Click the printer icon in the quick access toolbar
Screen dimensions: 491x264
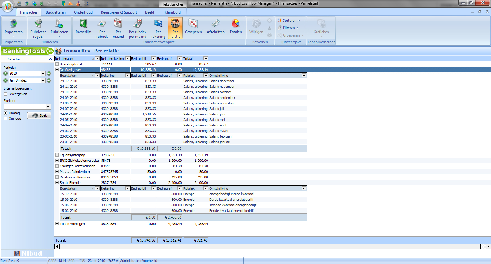[19, 4]
